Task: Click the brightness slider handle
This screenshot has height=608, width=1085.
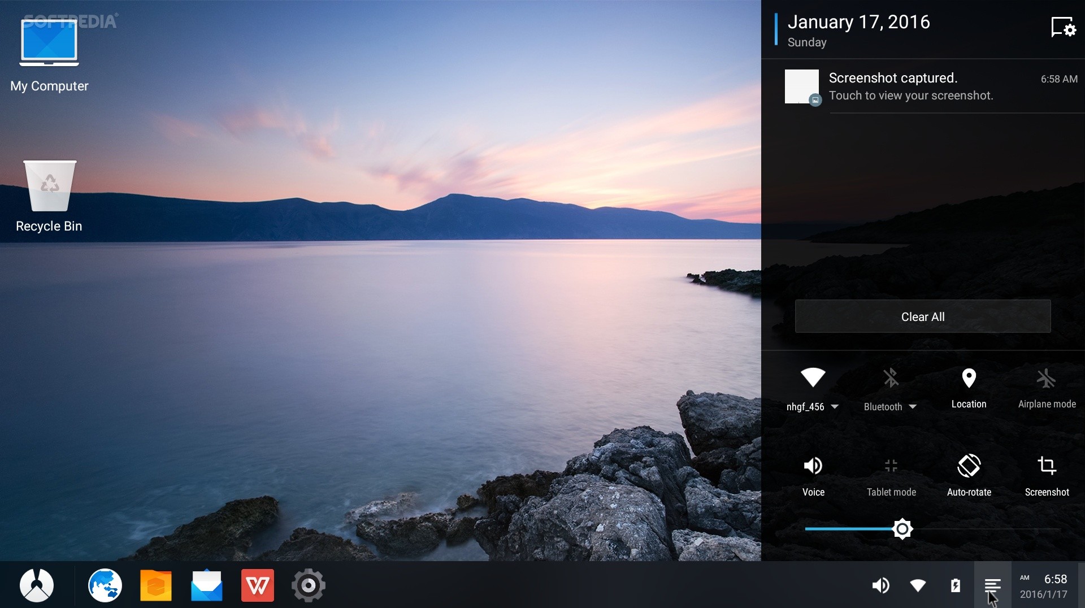Action: point(902,529)
